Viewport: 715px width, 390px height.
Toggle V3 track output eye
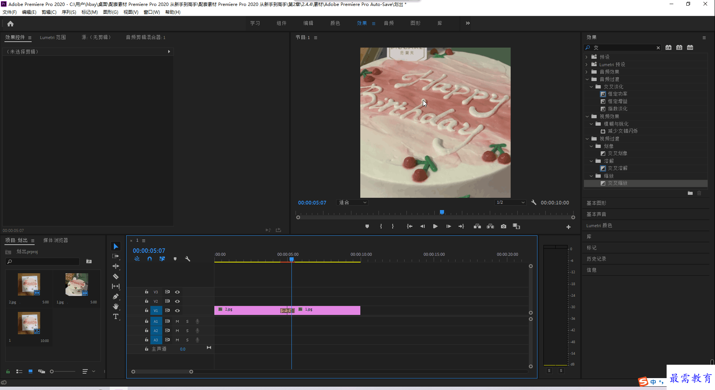[x=178, y=292]
